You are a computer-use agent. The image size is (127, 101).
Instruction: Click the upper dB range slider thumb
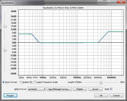pos(5,26)
